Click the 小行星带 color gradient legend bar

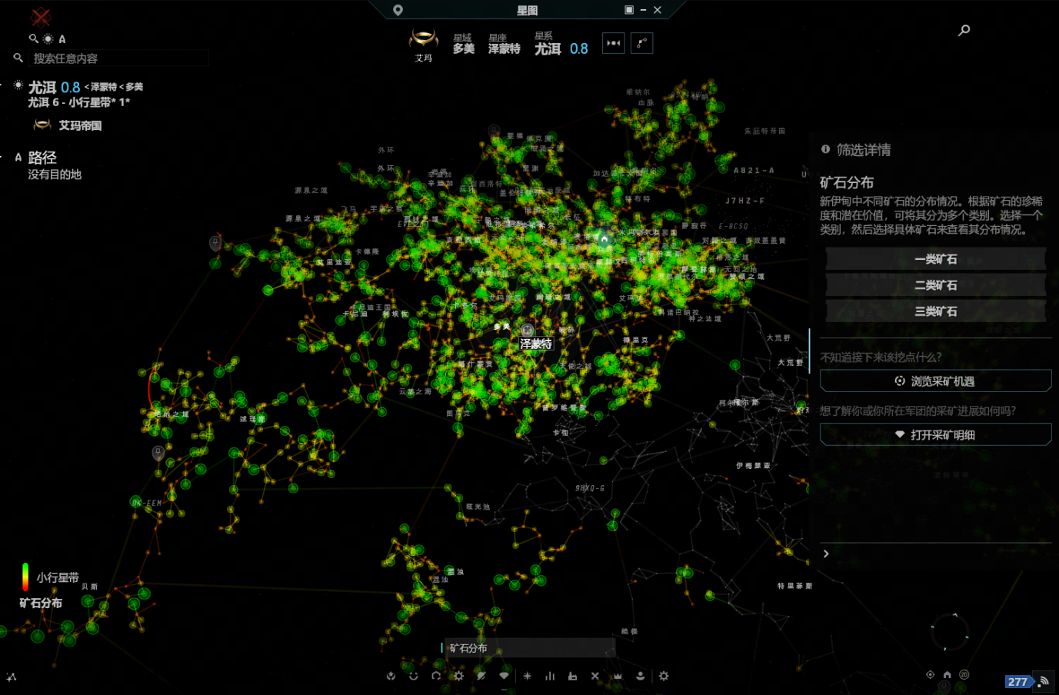[25, 577]
